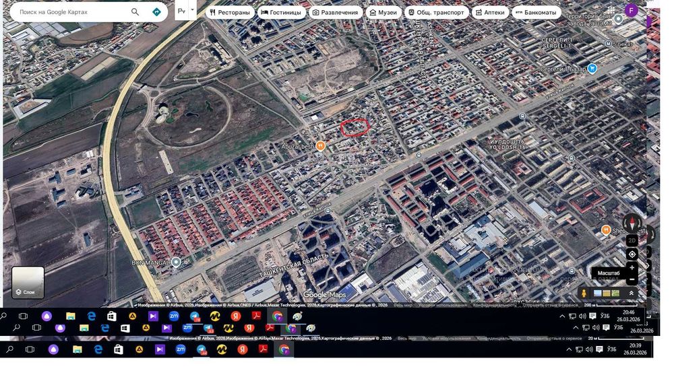Click the СЕРГЕЛИ-1 district label
The width and height of the screenshot is (674, 379).
[557, 42]
